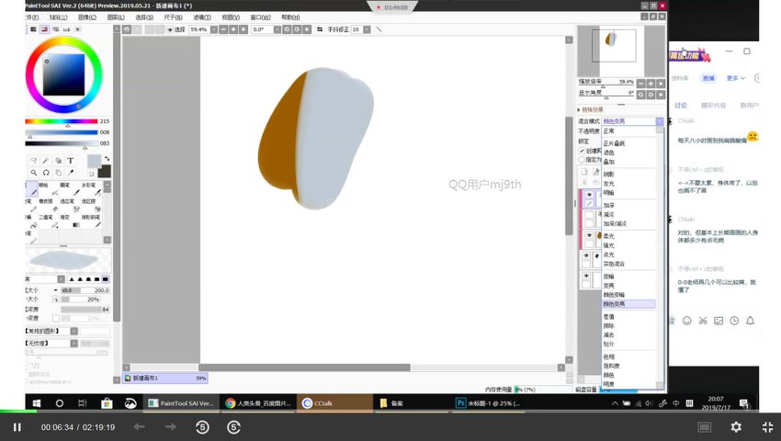The width and height of the screenshot is (781, 441).
Task: Toggle visibility eye of the top layer
Action: pyautogui.click(x=589, y=195)
